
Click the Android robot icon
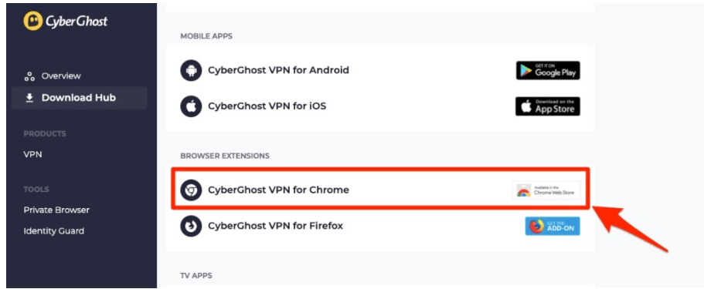[x=192, y=70]
